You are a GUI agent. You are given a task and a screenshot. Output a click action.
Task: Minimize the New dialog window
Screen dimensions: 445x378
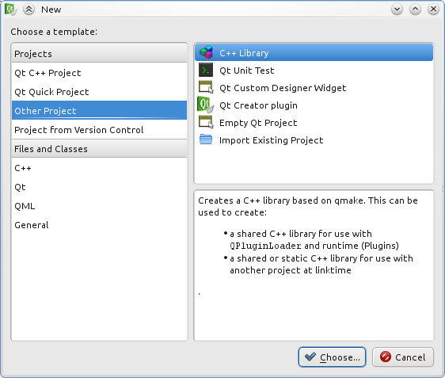point(397,10)
